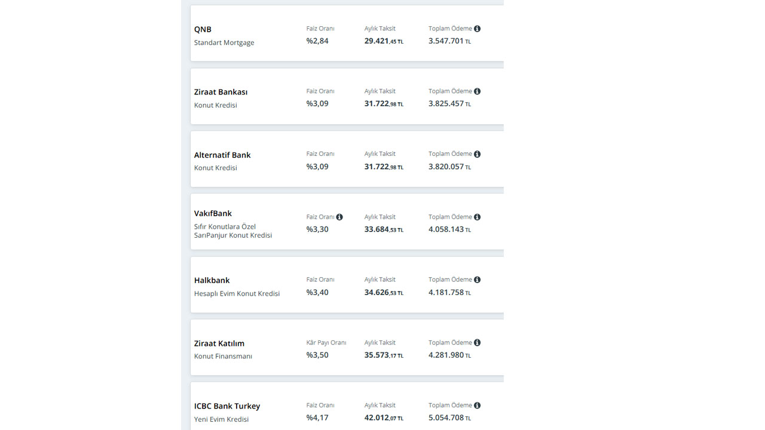Screen dimensions: 765x430
Task: Open the VakıfBank loan listing title
Action: pyautogui.click(x=213, y=213)
